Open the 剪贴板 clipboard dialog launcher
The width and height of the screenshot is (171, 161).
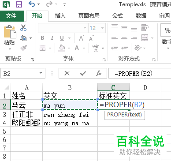pos(32,60)
